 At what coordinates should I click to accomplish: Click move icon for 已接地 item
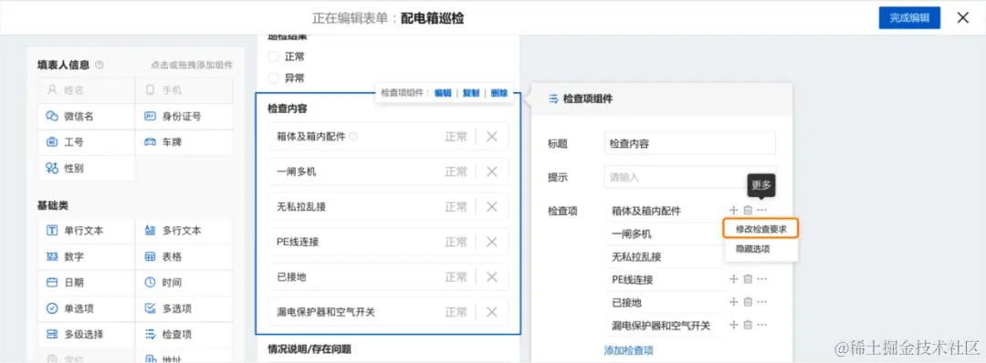733,302
